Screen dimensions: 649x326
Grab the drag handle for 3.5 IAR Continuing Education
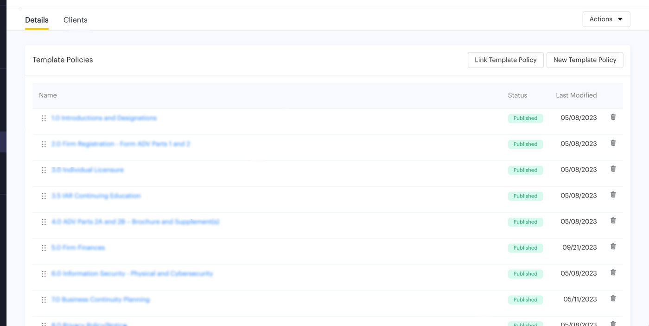pos(44,196)
